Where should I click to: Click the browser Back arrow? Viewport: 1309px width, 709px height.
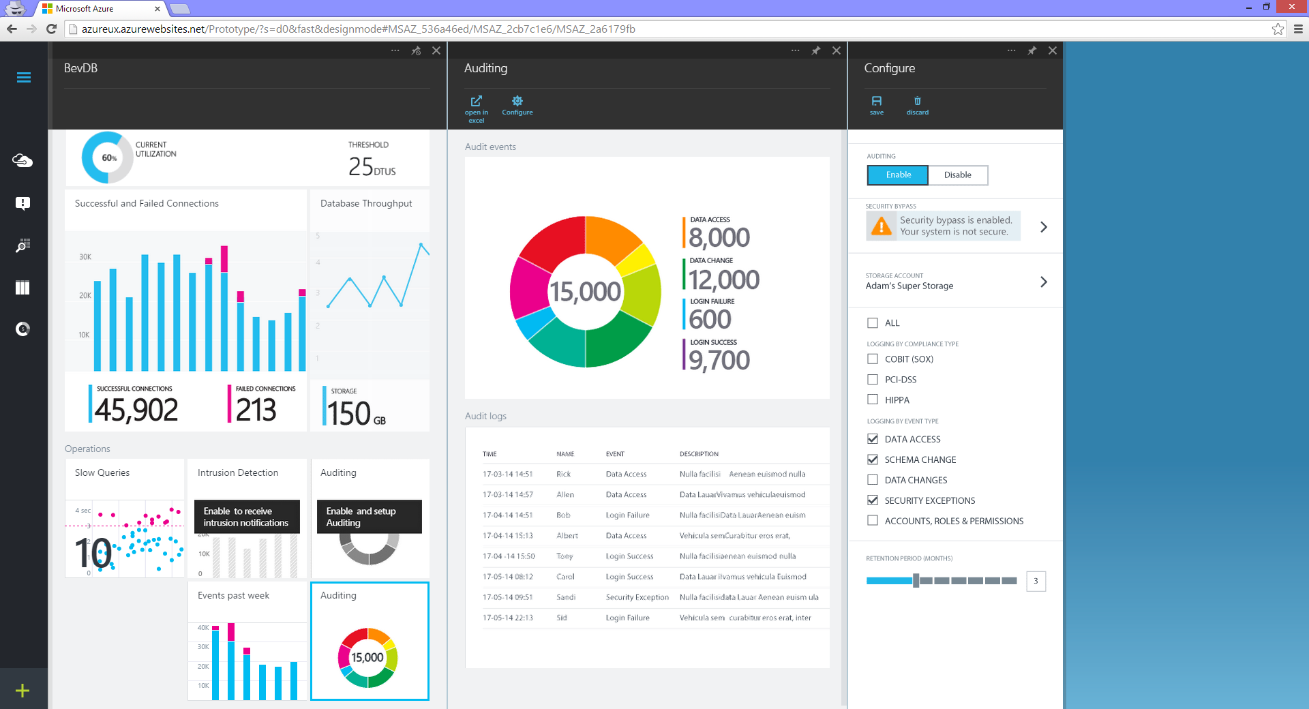[12, 29]
